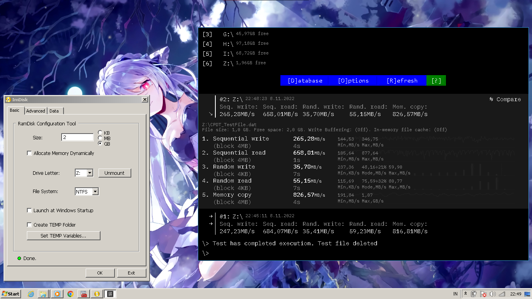
Task: Close the ImDisk window
Action: (145, 100)
